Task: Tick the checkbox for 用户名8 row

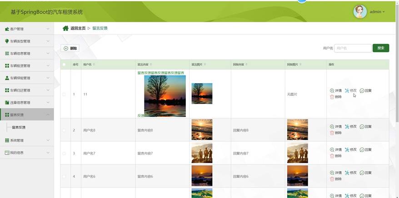Action: (64, 130)
